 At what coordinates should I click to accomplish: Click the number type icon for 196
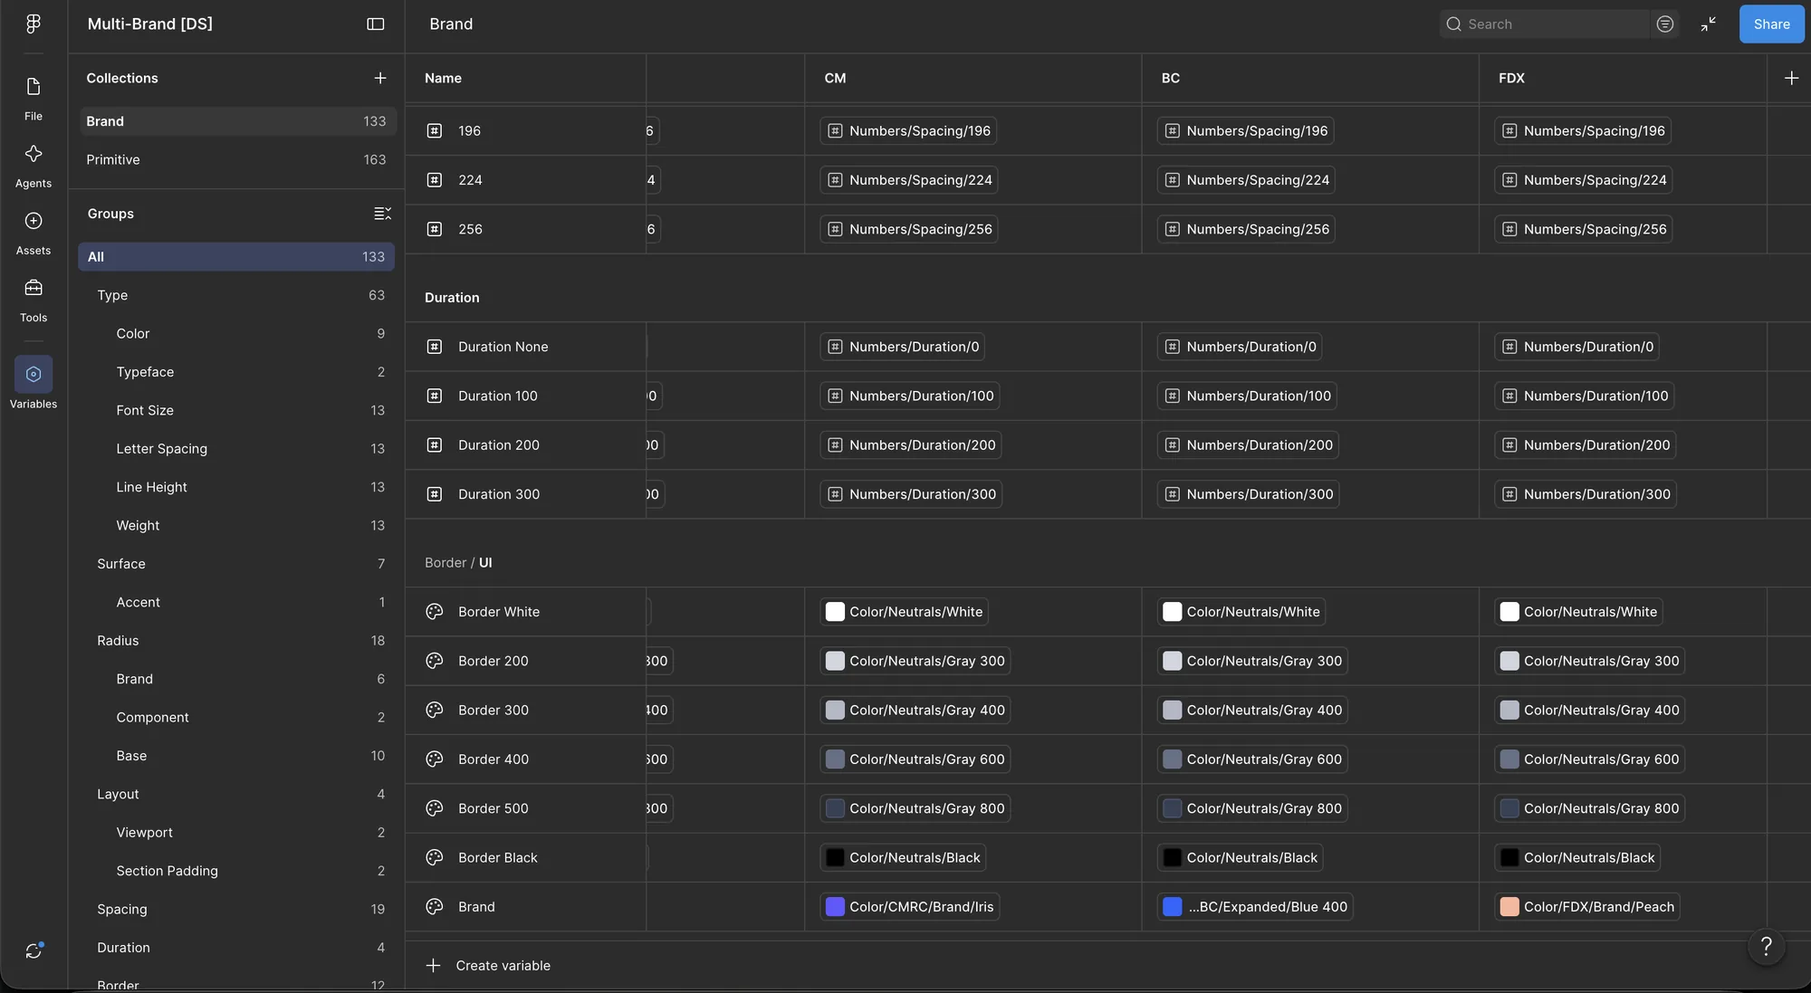pyautogui.click(x=435, y=130)
